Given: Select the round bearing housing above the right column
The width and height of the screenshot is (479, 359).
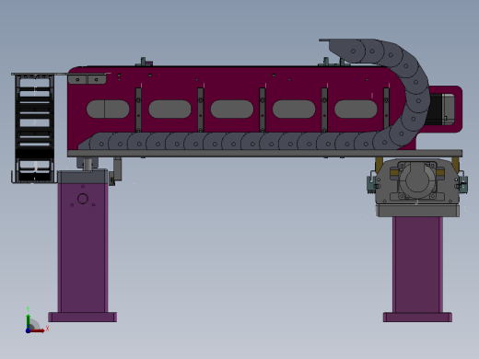Looking at the screenshot, I should point(417,180).
